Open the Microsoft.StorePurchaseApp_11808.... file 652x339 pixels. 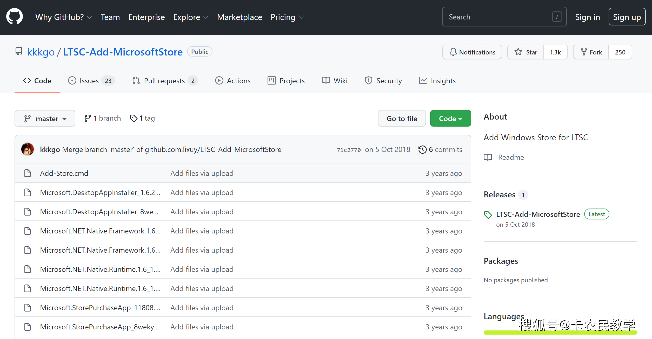tap(100, 308)
